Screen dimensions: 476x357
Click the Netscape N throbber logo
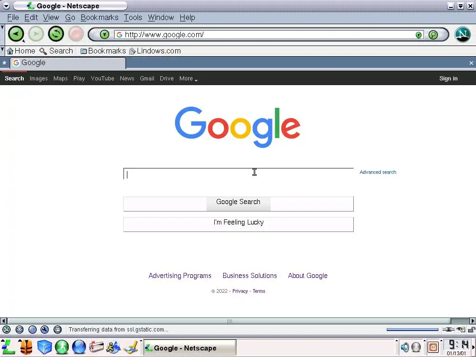coord(463,34)
